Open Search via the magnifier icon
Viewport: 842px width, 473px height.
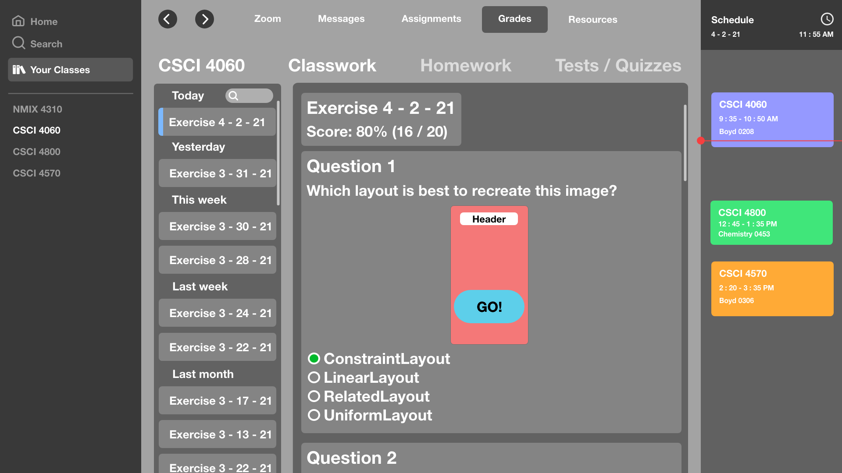point(18,43)
